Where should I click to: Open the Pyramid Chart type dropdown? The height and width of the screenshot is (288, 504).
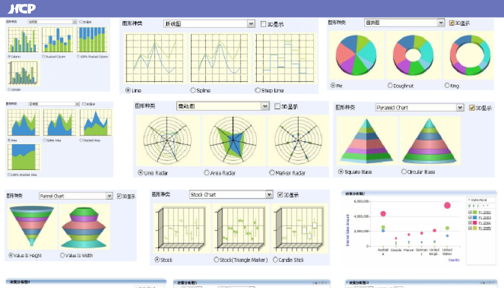[x=460, y=108]
